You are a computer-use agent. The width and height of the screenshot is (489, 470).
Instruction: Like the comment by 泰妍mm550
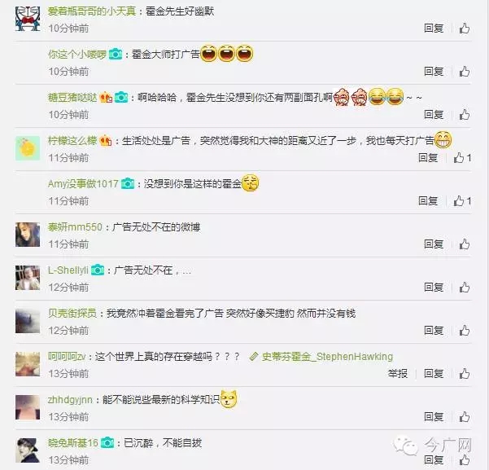(x=465, y=244)
